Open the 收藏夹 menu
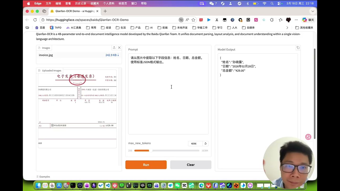The height and width of the screenshot is (191, 340). tap(95, 3)
